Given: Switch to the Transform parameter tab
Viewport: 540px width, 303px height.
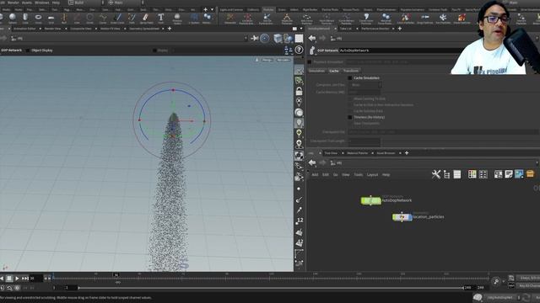Looking at the screenshot, I should 351,71.
